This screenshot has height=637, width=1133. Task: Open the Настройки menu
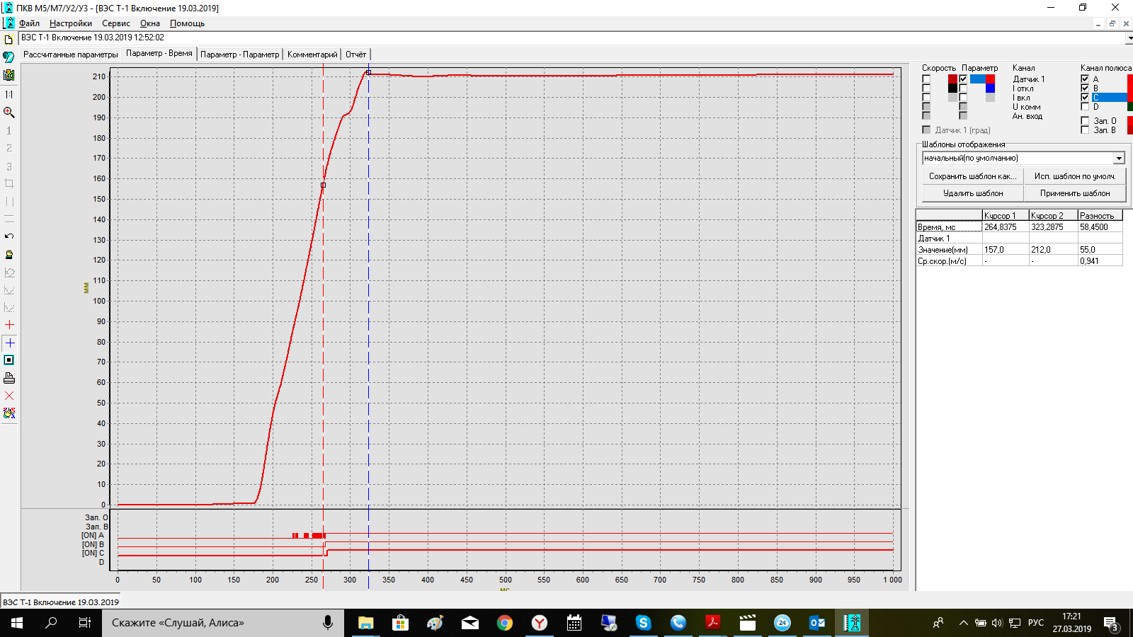[70, 23]
